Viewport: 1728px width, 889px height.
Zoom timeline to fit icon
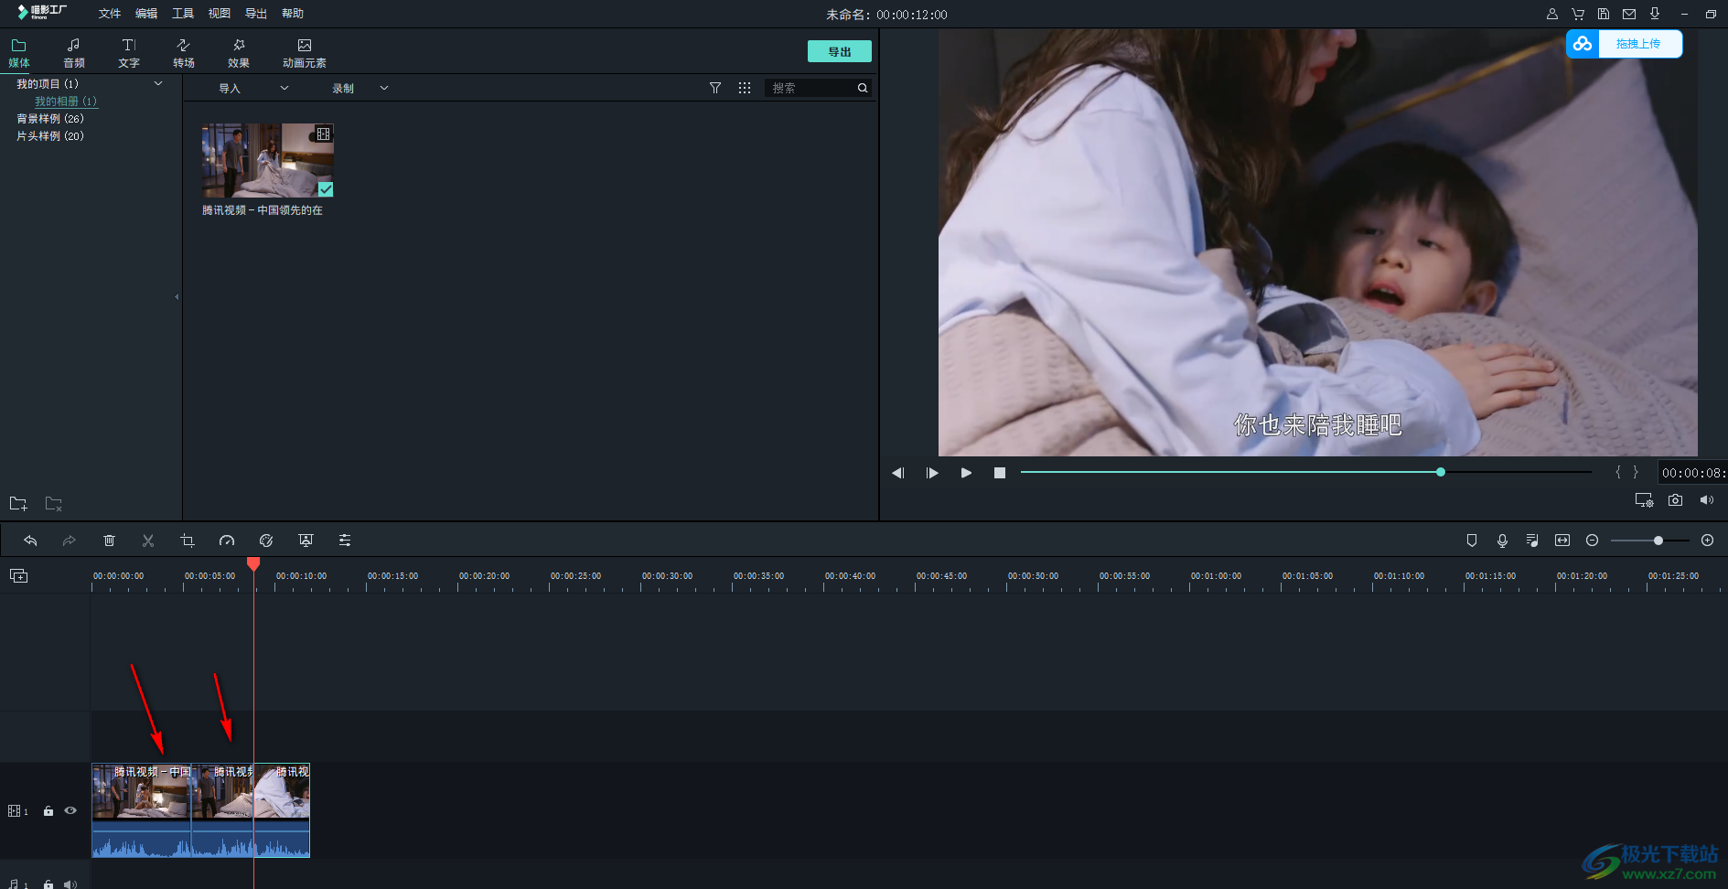[1562, 541]
